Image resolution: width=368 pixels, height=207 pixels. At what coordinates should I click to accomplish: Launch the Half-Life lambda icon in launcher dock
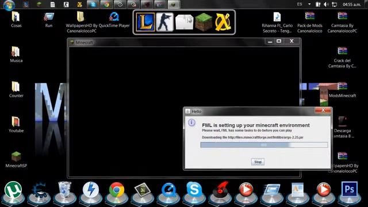click(223, 22)
